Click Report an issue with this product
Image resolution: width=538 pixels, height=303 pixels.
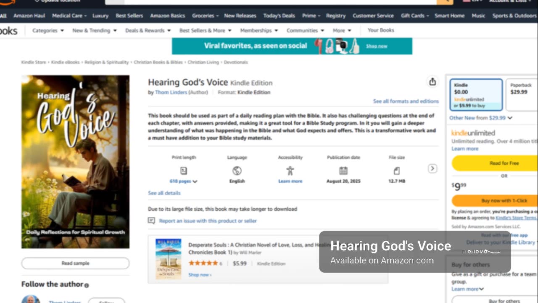click(208, 221)
